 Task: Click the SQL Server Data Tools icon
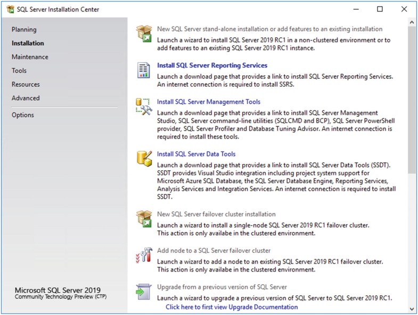pos(144,158)
